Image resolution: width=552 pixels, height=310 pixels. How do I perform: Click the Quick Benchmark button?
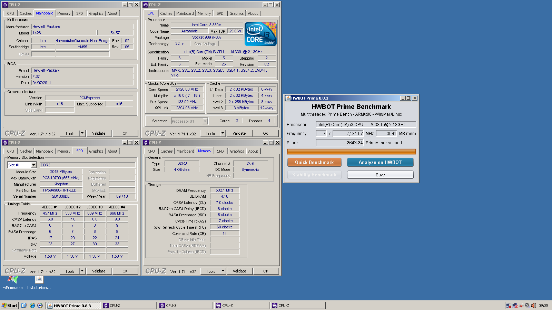pos(314,162)
